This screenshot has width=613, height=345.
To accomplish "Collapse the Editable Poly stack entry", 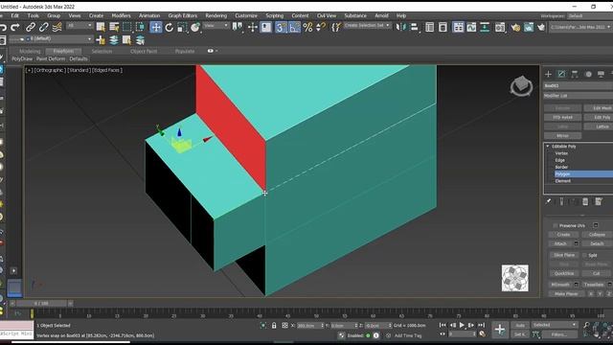I will 548,147.
